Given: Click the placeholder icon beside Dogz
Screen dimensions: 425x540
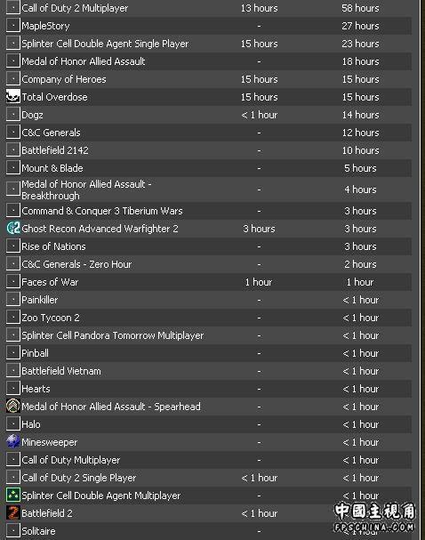Looking at the screenshot, I should click(x=13, y=115).
